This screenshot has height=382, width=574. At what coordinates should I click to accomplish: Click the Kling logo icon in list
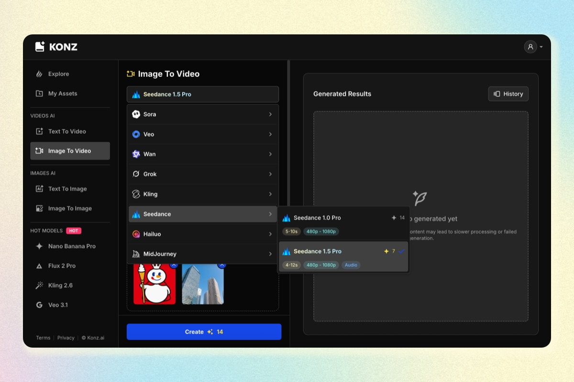(136, 194)
